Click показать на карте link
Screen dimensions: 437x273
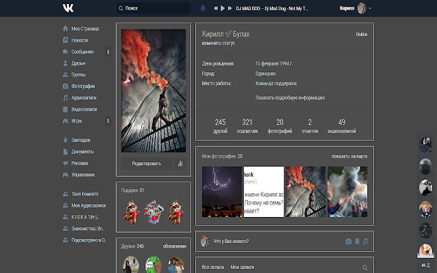click(x=349, y=156)
